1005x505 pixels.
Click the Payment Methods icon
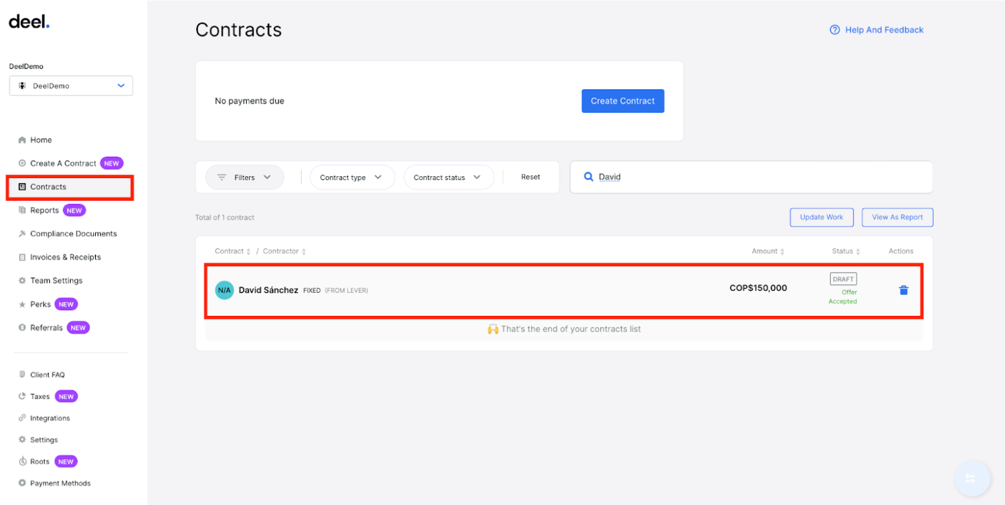22,483
